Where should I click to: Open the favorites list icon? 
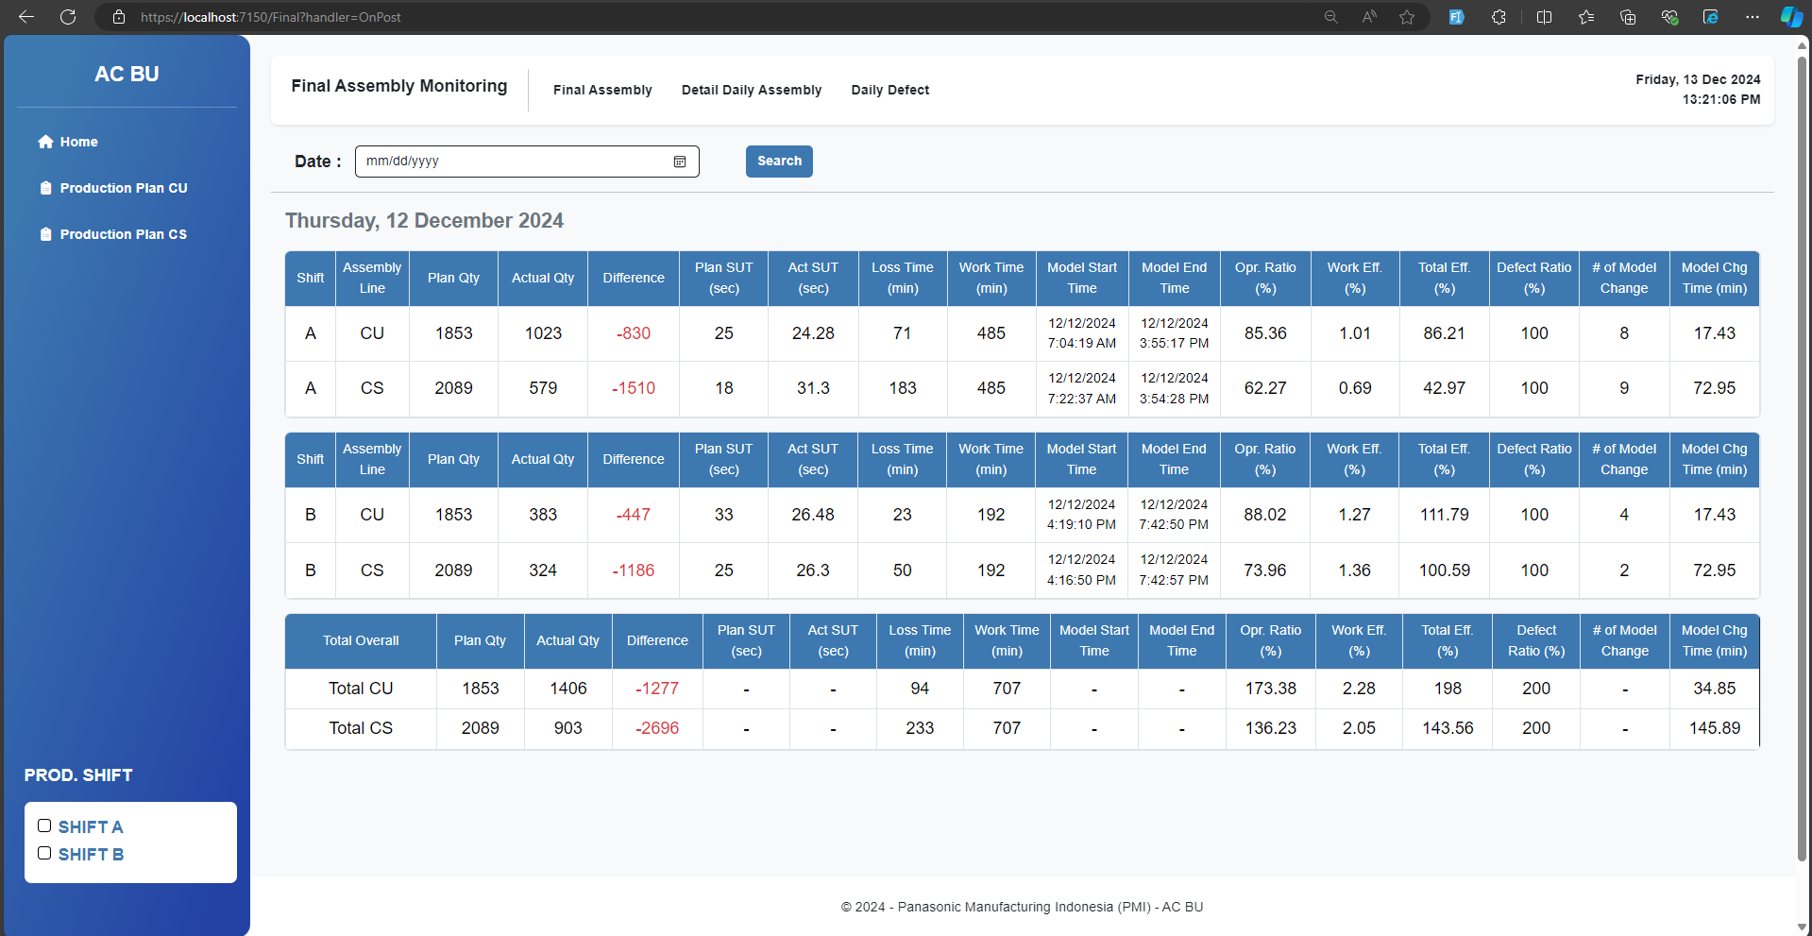pyautogui.click(x=1586, y=17)
